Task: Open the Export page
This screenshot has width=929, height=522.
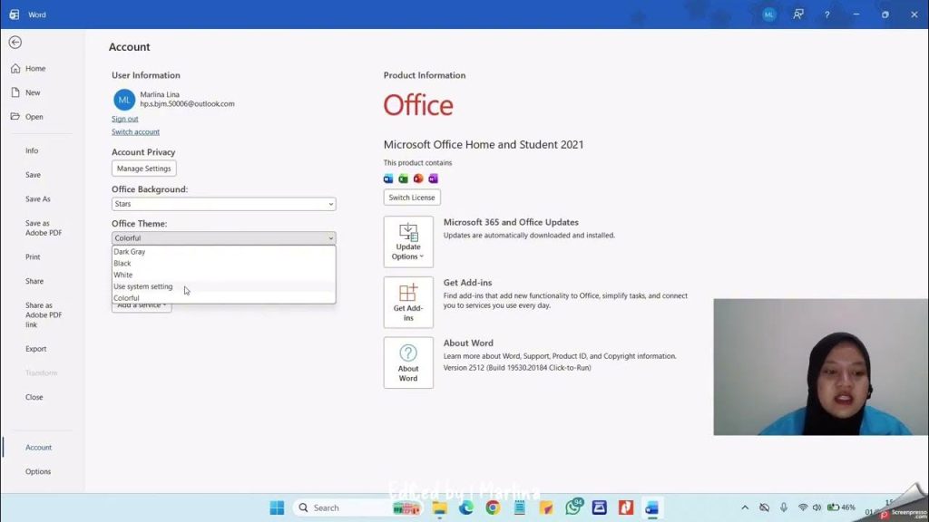Action: (35, 349)
